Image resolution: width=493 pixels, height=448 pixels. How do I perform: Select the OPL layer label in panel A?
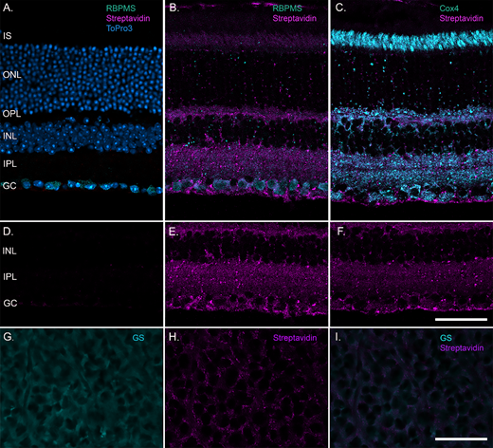point(11,114)
